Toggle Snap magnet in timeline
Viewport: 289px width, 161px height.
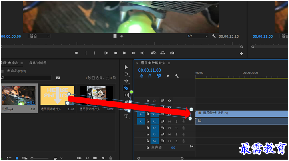coord(150,76)
